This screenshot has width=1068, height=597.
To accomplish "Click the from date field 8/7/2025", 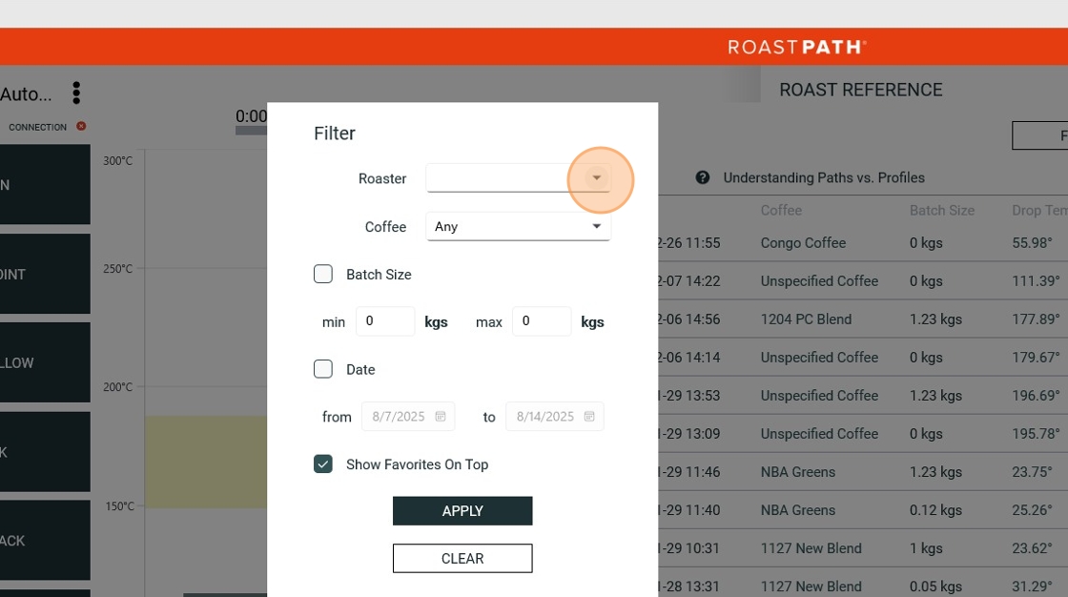I will click(408, 417).
